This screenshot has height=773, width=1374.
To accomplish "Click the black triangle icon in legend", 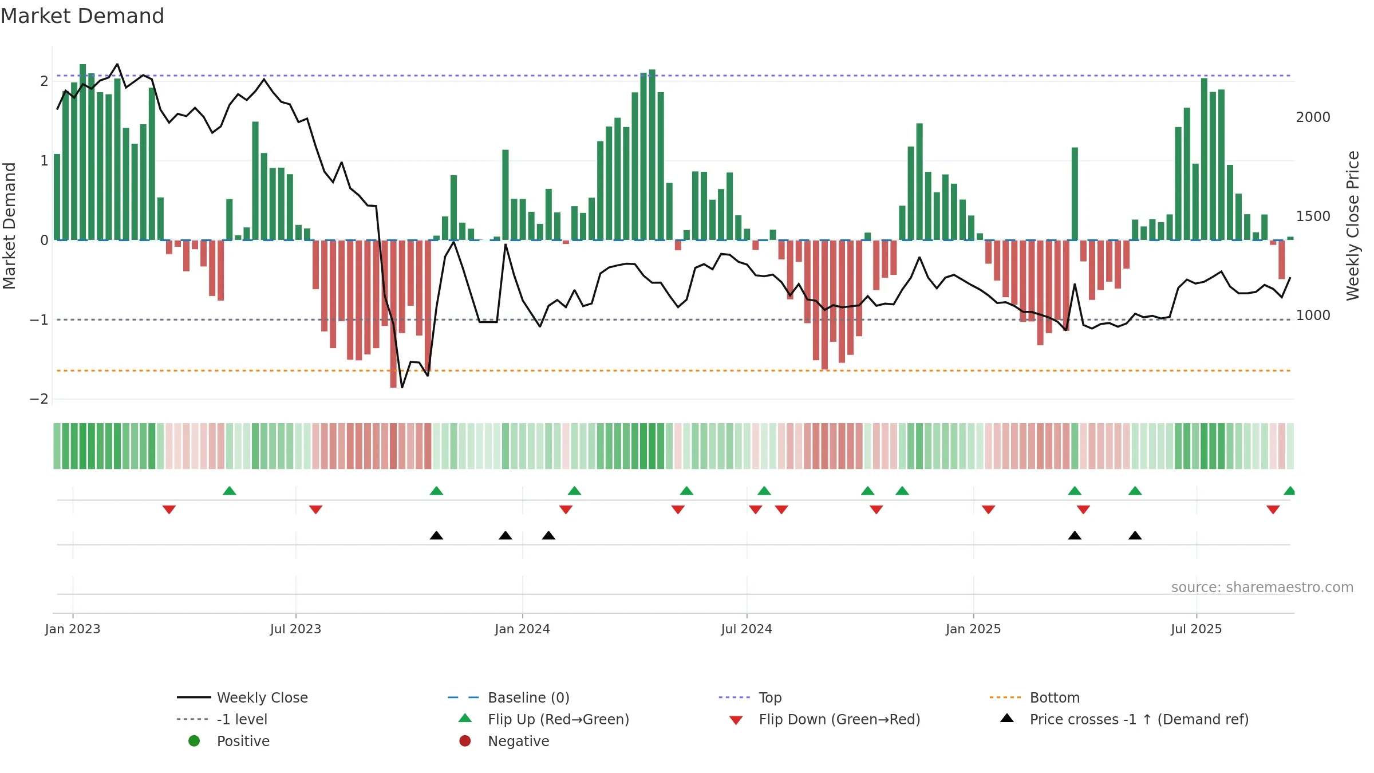I will (1007, 718).
